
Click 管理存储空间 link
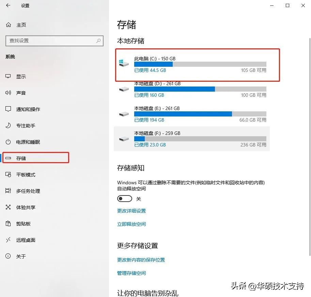coord(131,273)
